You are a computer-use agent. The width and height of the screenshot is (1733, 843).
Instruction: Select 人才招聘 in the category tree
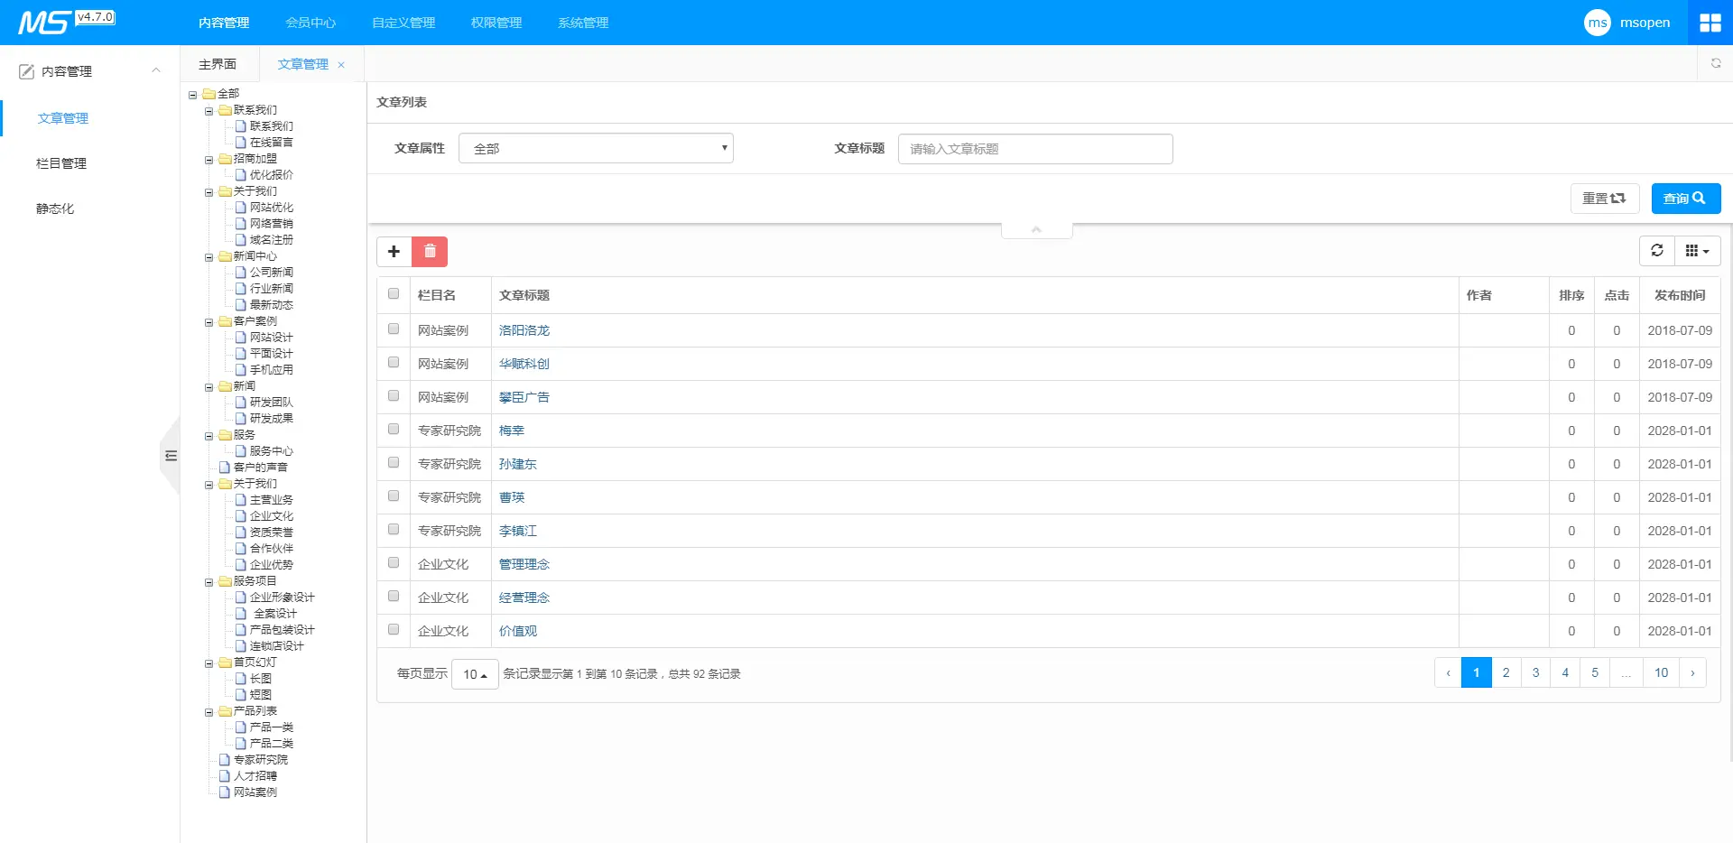[x=255, y=776]
